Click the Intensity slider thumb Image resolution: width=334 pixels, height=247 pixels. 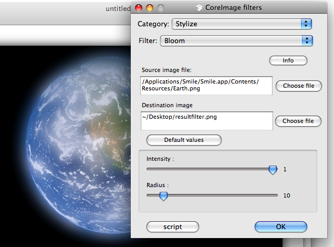[x=273, y=170]
